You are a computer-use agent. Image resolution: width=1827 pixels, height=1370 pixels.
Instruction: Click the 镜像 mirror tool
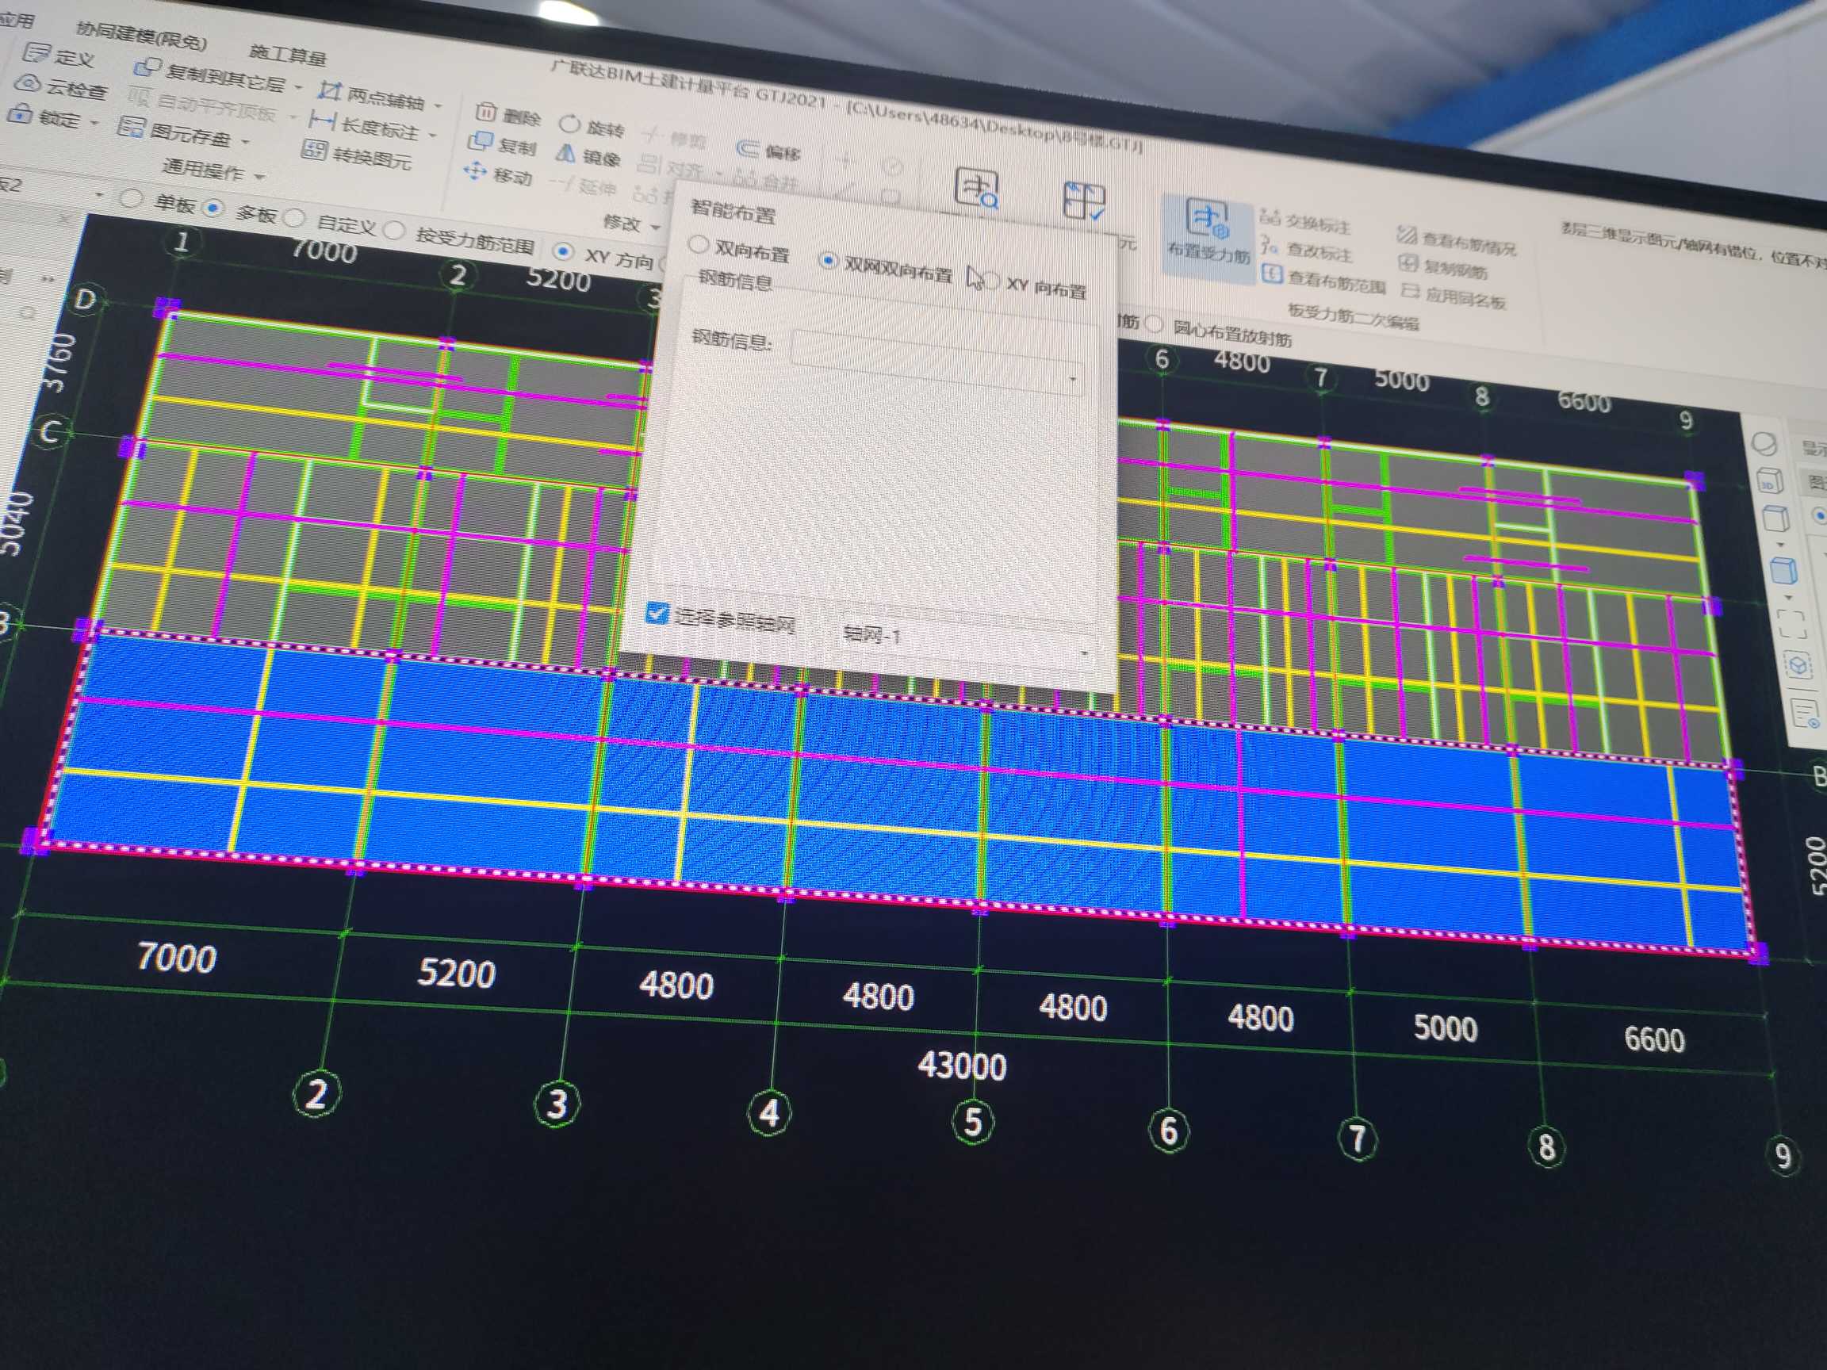[x=565, y=154]
